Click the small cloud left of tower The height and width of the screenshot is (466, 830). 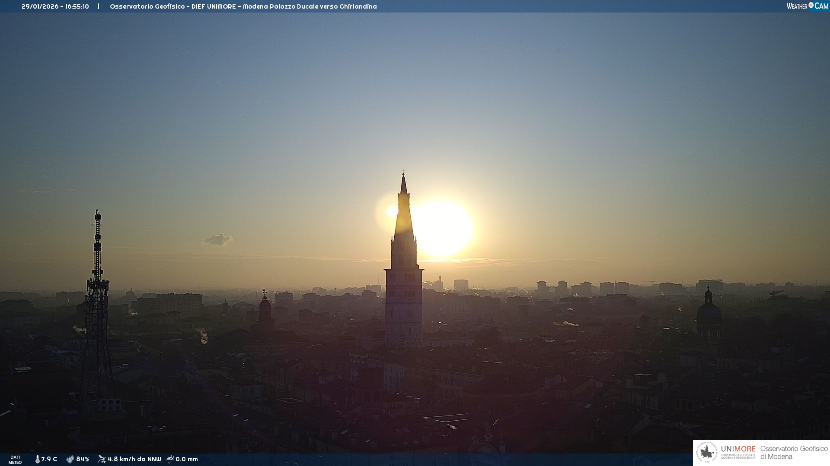click(x=218, y=239)
